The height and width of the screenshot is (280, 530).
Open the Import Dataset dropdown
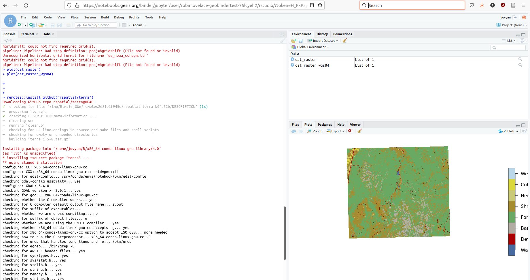322,40
